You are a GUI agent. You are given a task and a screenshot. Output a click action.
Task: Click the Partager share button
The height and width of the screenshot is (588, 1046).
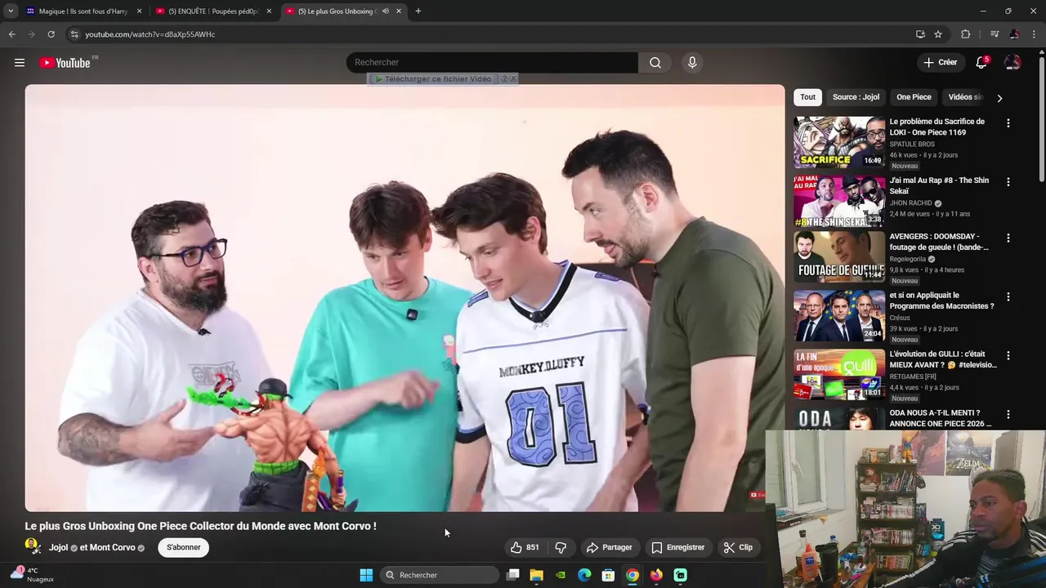(x=610, y=547)
